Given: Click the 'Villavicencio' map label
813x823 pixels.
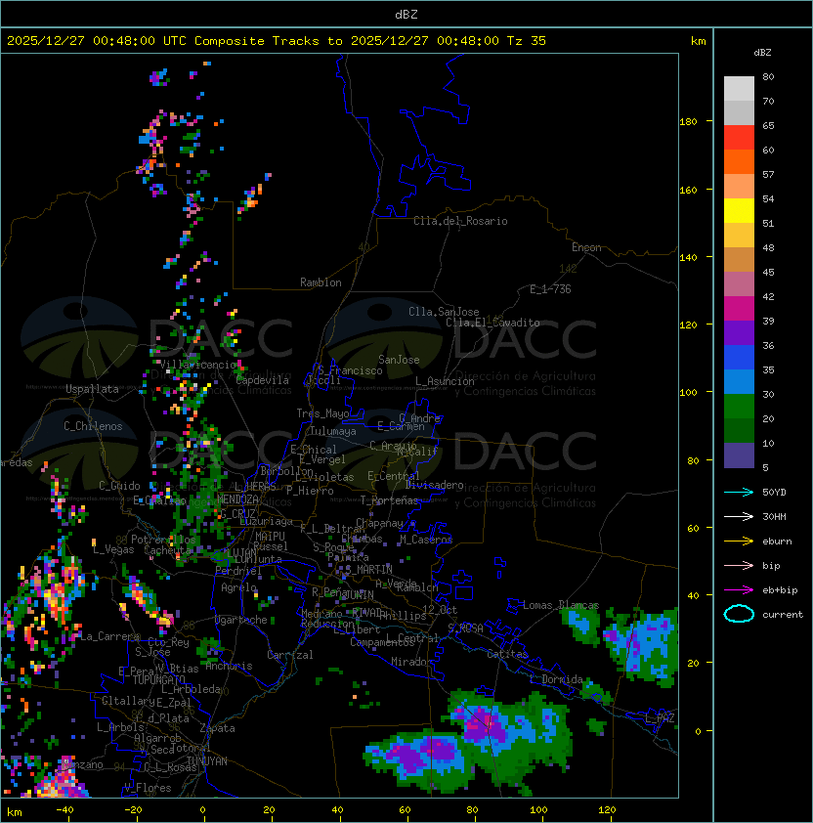Looking at the screenshot, I should 197,365.
